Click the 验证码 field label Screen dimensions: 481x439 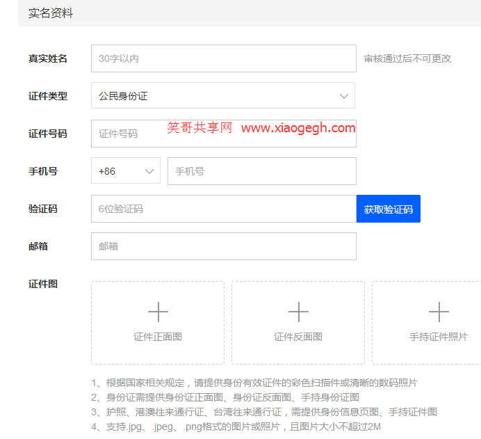(43, 209)
